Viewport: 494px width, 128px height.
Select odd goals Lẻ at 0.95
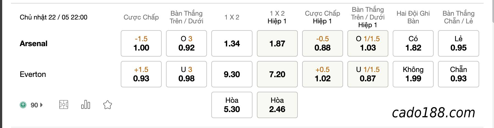point(459,43)
